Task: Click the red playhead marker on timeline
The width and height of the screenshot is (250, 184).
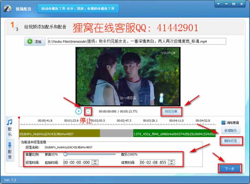Action: pos(19,118)
